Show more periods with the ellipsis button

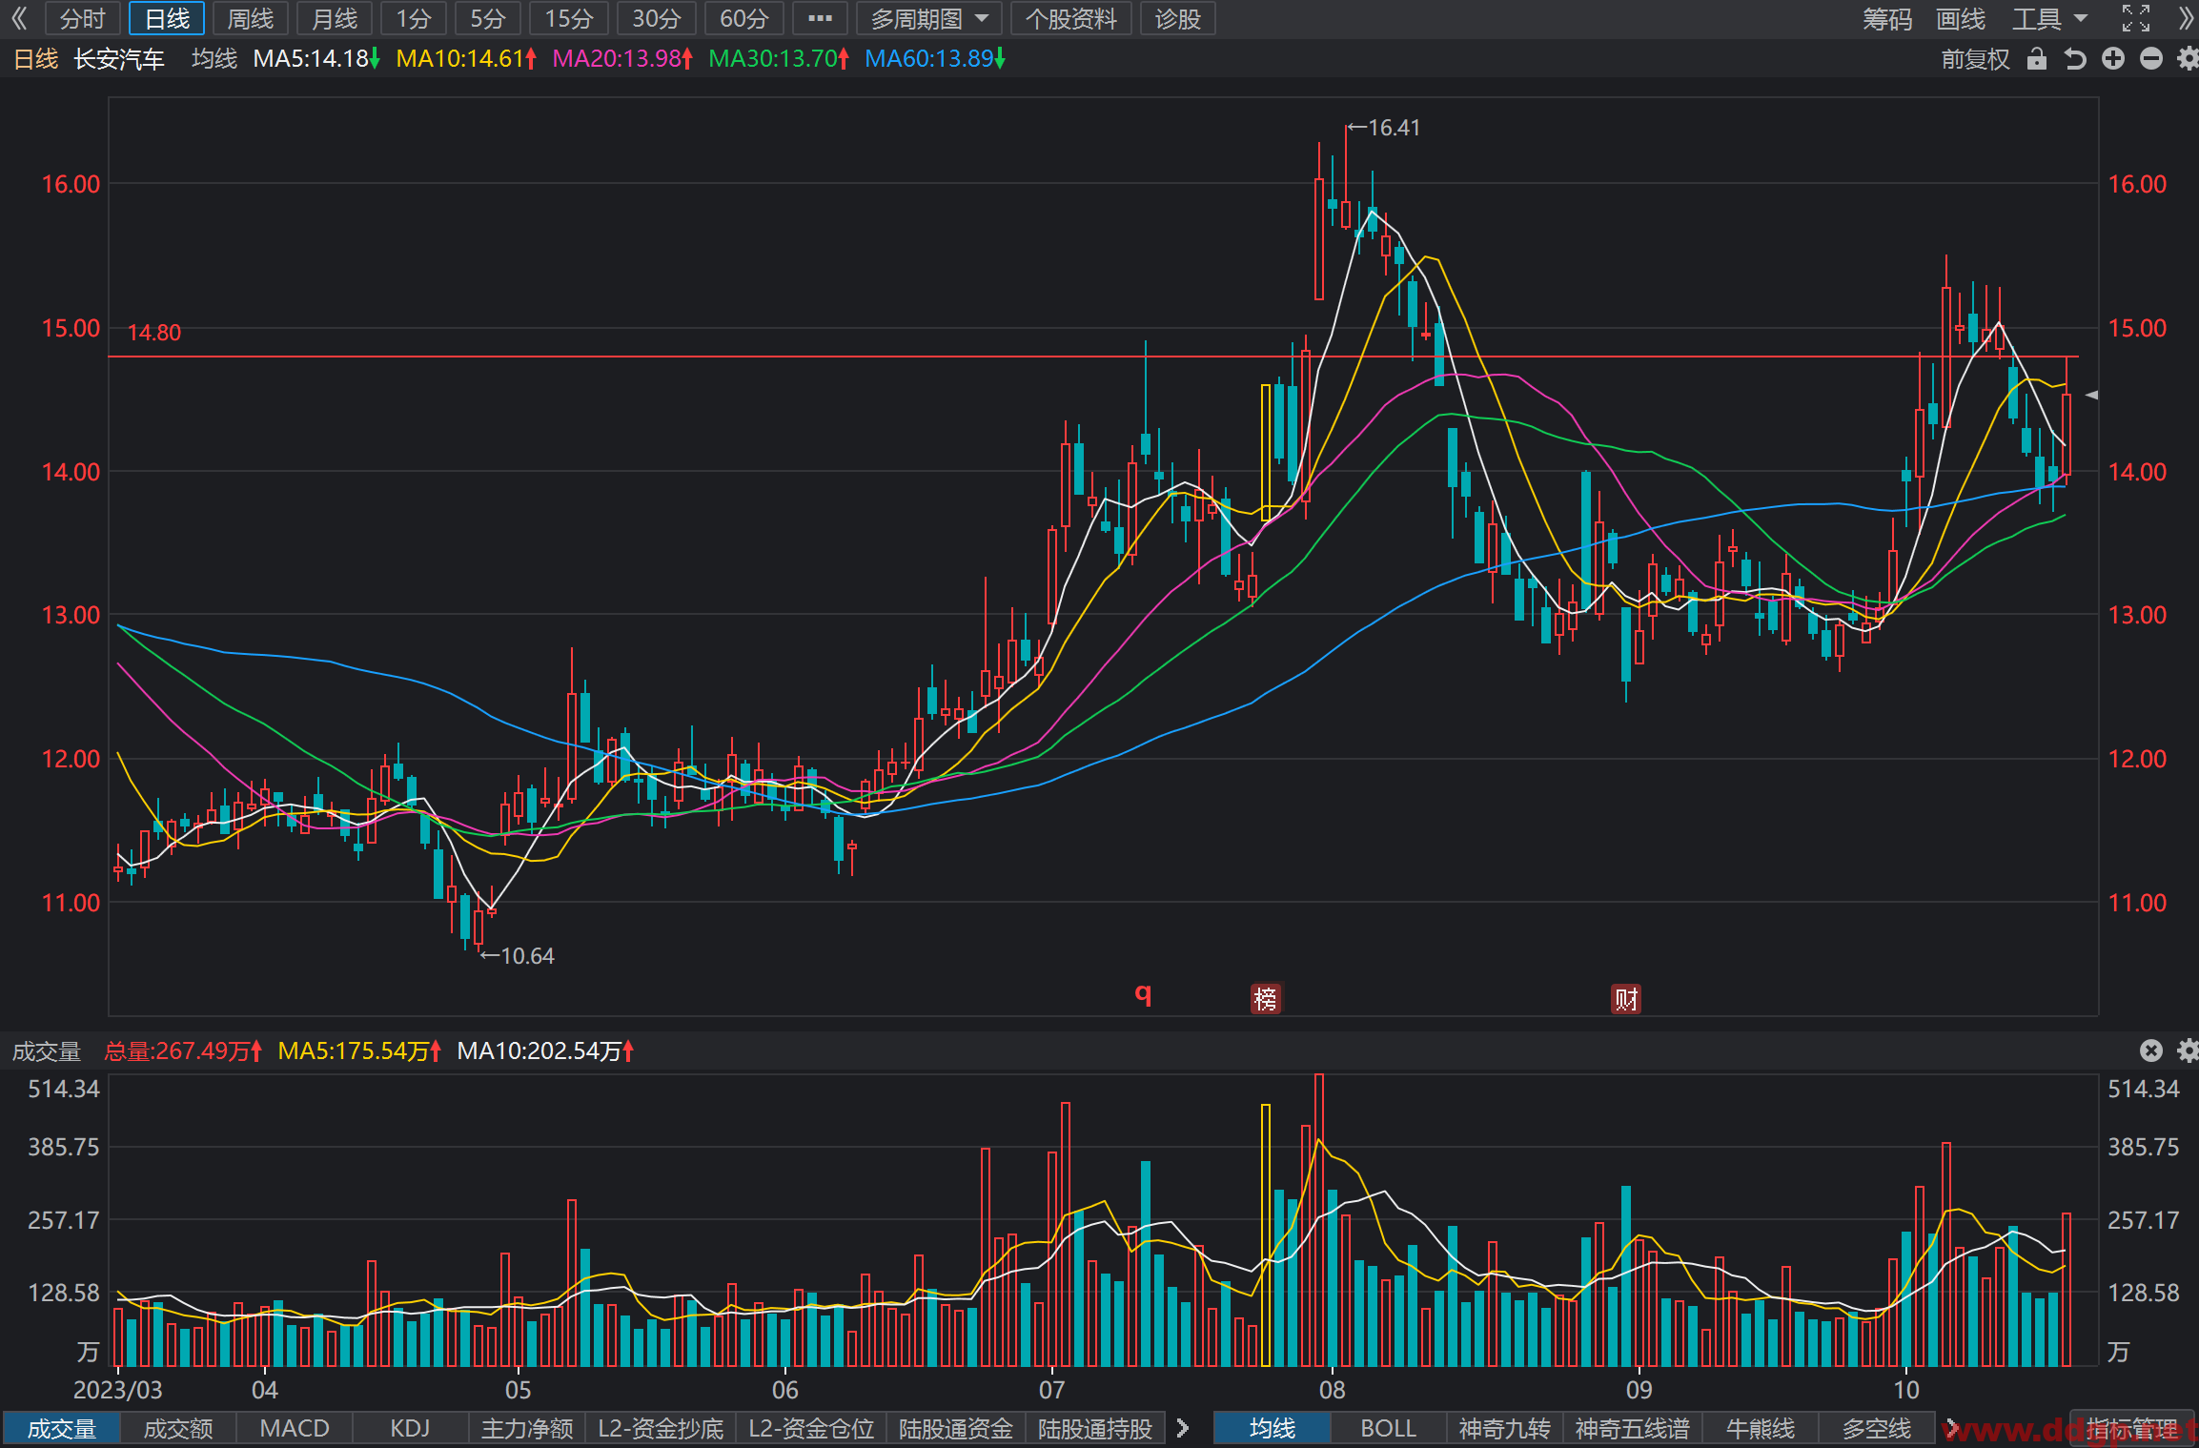coord(820,18)
